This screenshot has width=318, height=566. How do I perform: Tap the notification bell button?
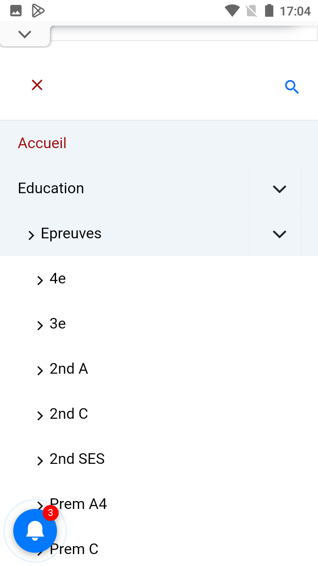coord(35,531)
